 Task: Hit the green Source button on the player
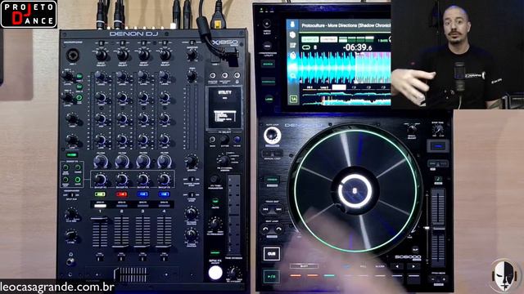268,64
